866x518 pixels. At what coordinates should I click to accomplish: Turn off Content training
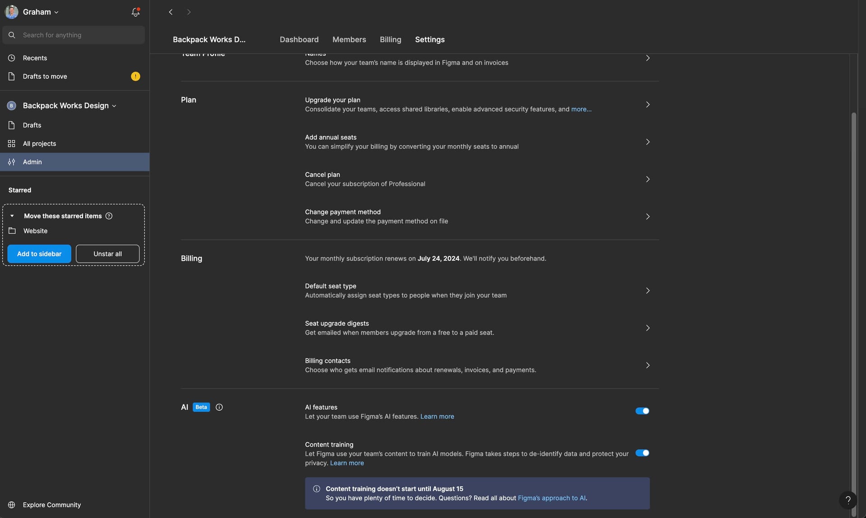coord(642,453)
